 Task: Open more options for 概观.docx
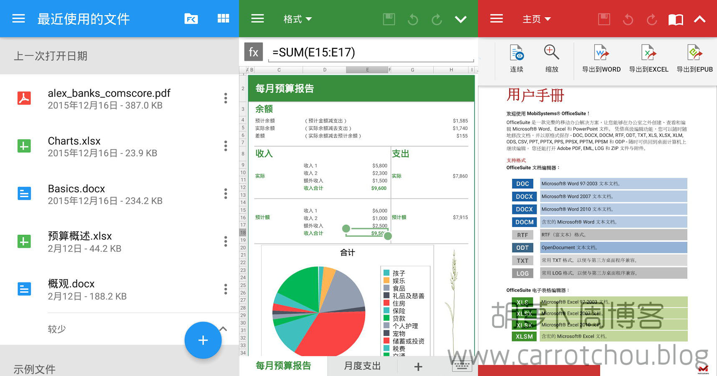click(226, 289)
